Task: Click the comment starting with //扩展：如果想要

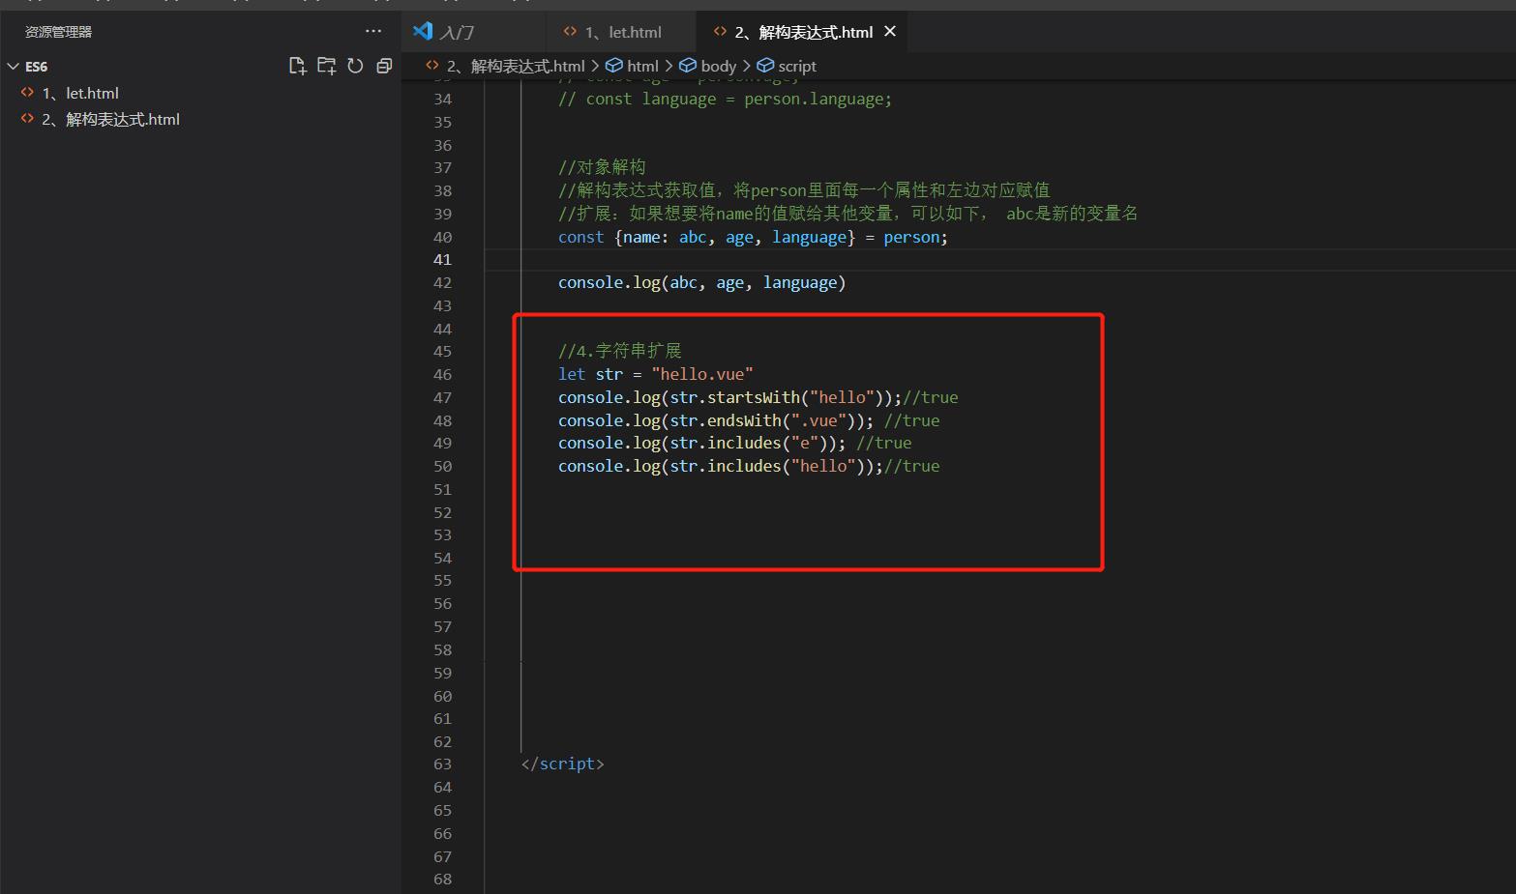Action: click(847, 214)
